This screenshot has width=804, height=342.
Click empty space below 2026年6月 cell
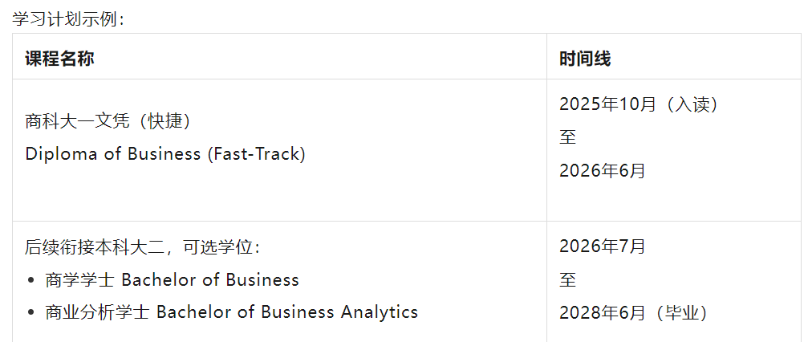(x=674, y=202)
